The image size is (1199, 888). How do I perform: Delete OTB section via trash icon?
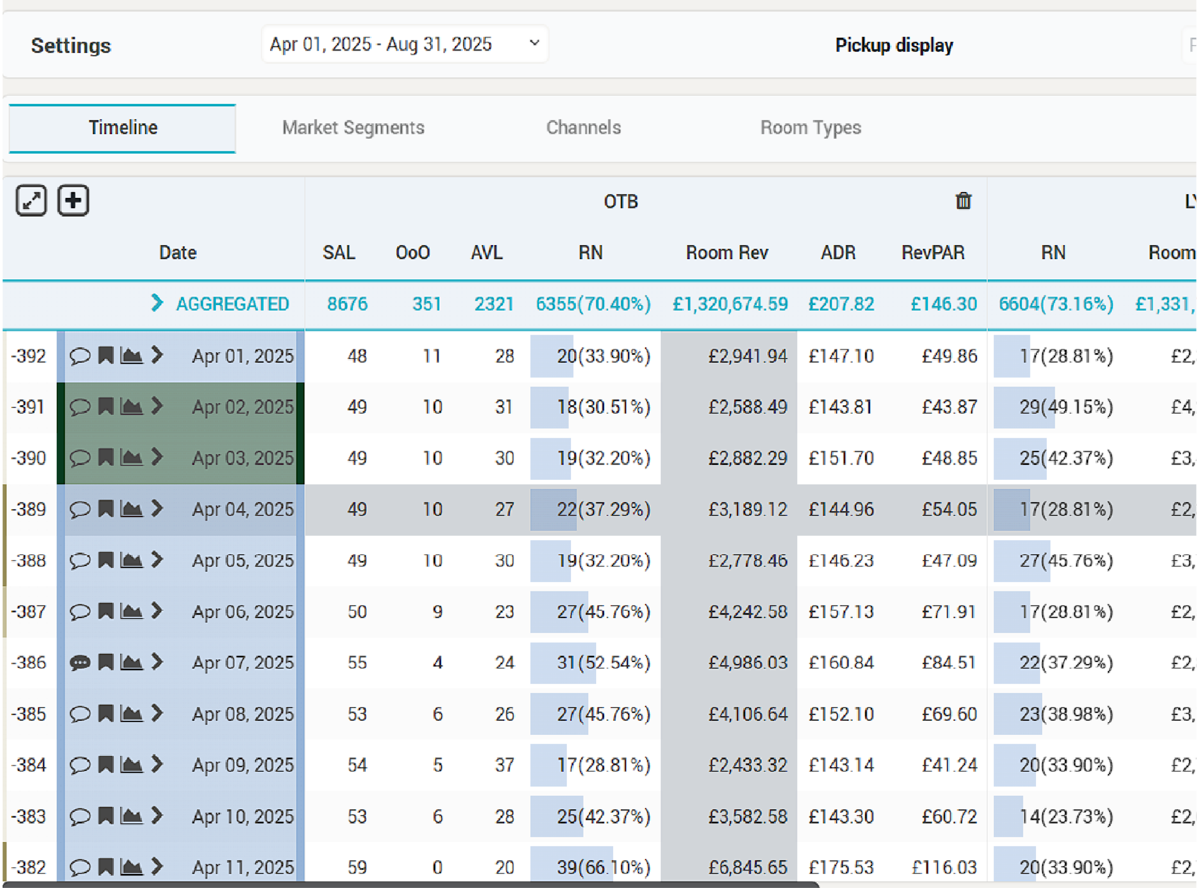point(963,201)
